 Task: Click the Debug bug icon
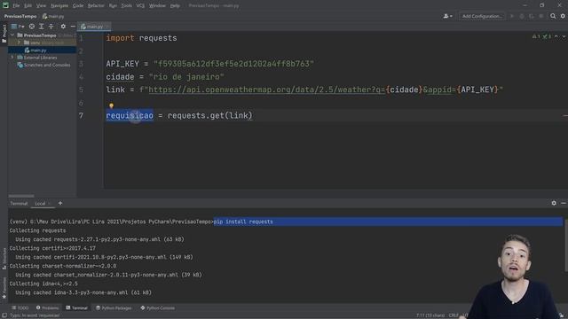coord(522,16)
